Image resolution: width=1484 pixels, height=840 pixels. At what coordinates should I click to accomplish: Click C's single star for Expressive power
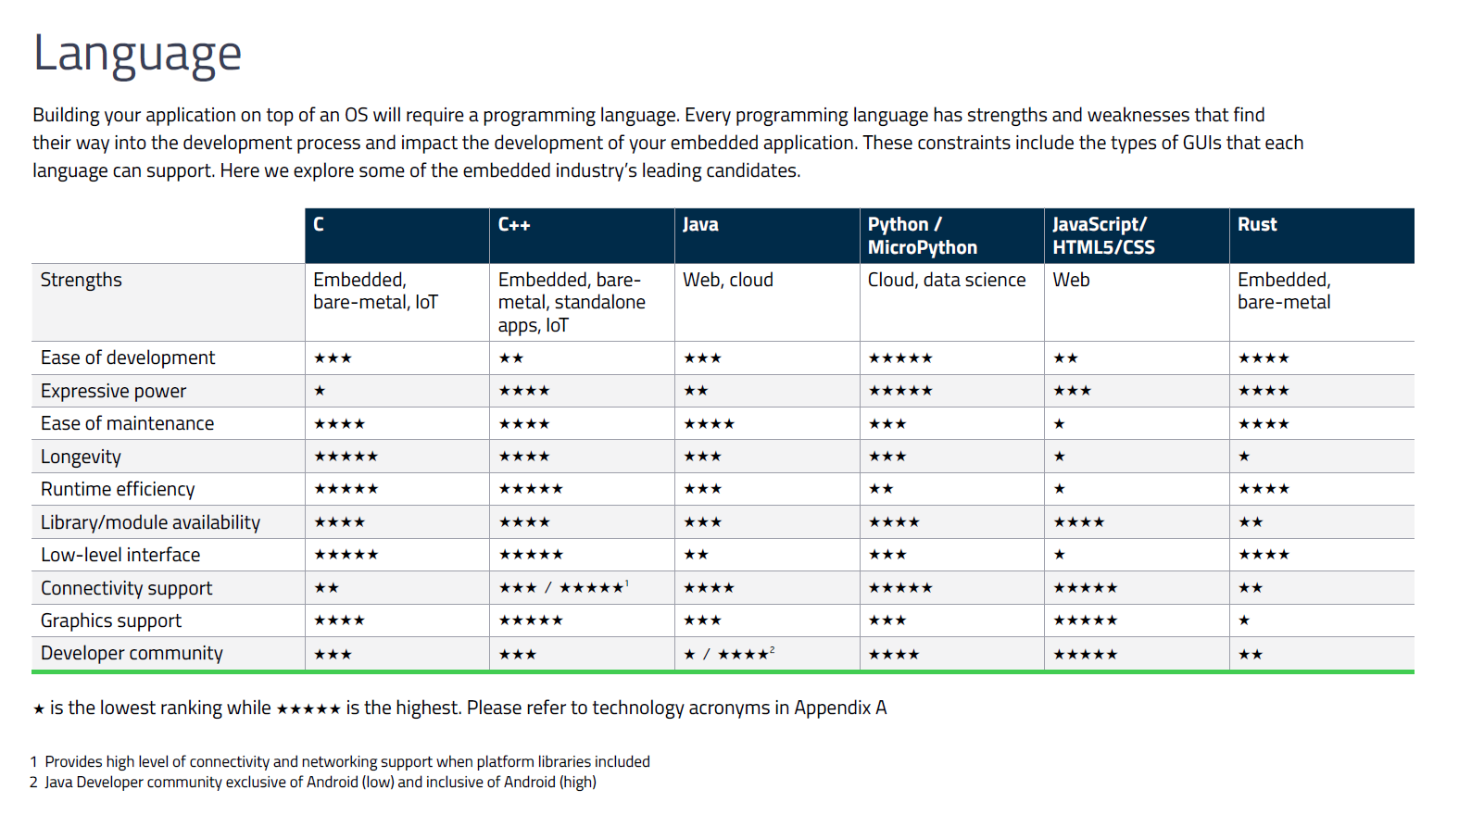point(320,391)
